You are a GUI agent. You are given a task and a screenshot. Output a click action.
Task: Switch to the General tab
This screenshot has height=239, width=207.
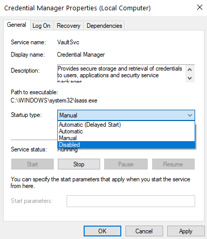pos(17,25)
